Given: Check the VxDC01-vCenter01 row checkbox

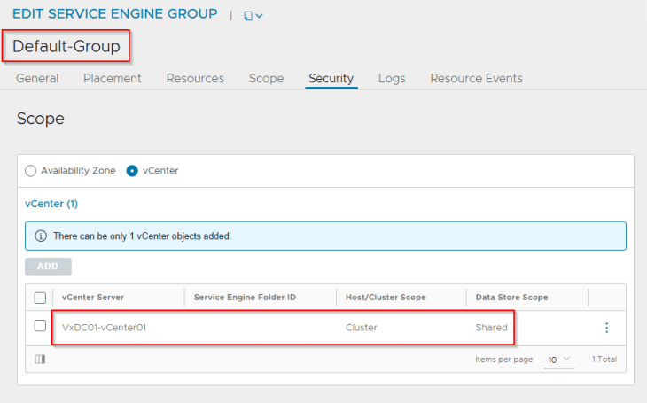Looking at the screenshot, I should click(40, 327).
